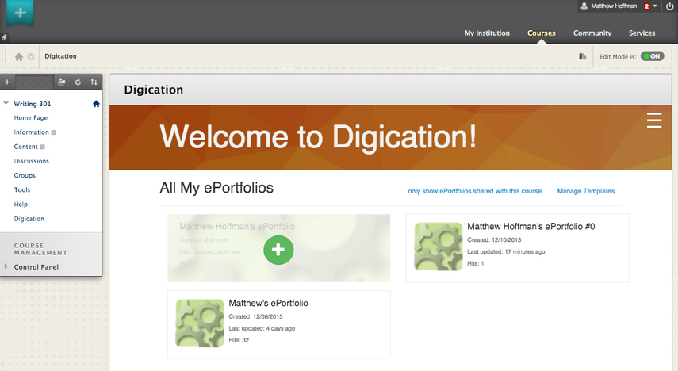Open Content in the course menu

(x=25, y=147)
